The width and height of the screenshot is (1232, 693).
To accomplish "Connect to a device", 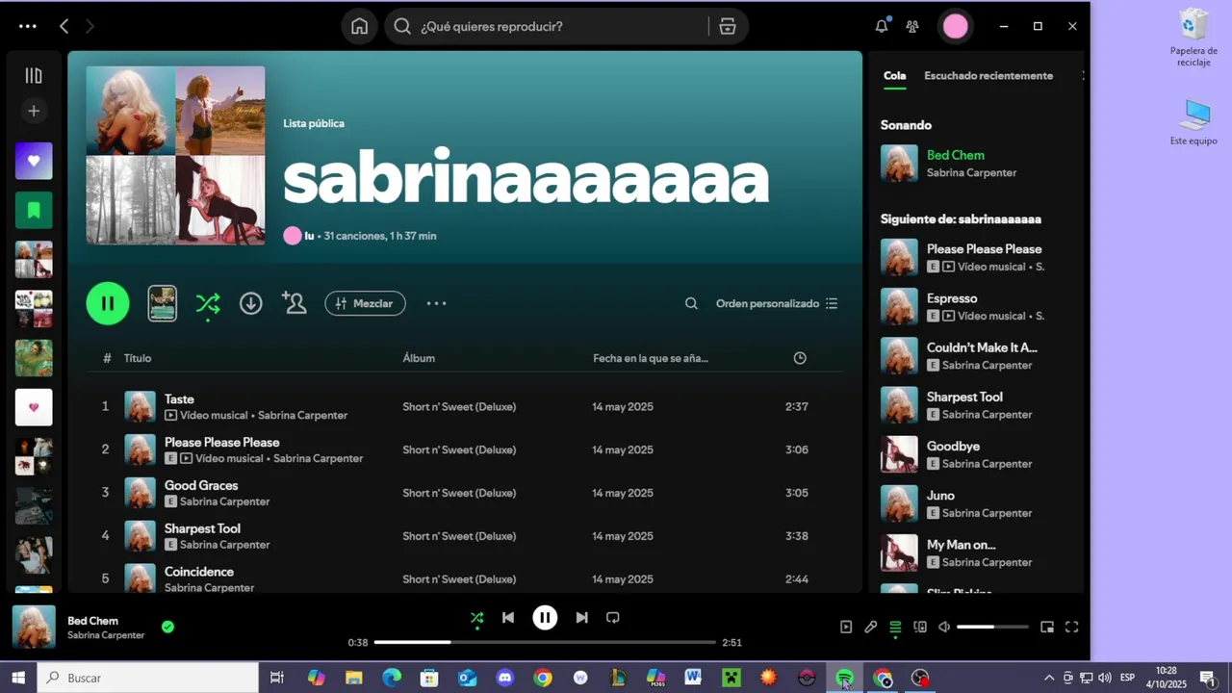I will coord(920,627).
